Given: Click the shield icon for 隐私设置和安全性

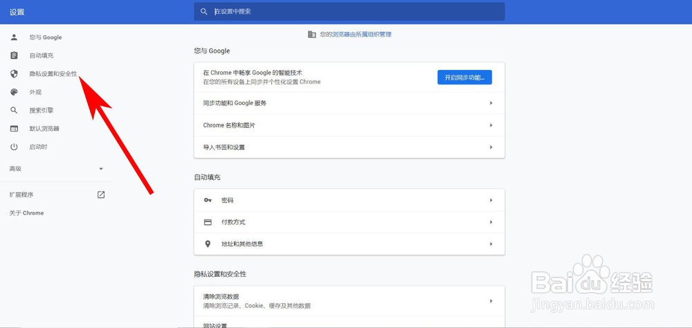Looking at the screenshot, I should tap(14, 74).
